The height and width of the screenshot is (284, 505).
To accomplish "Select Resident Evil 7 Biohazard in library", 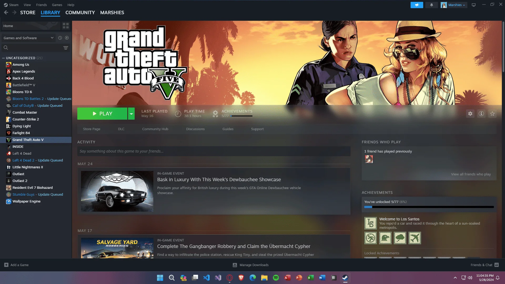I will (36, 187).
